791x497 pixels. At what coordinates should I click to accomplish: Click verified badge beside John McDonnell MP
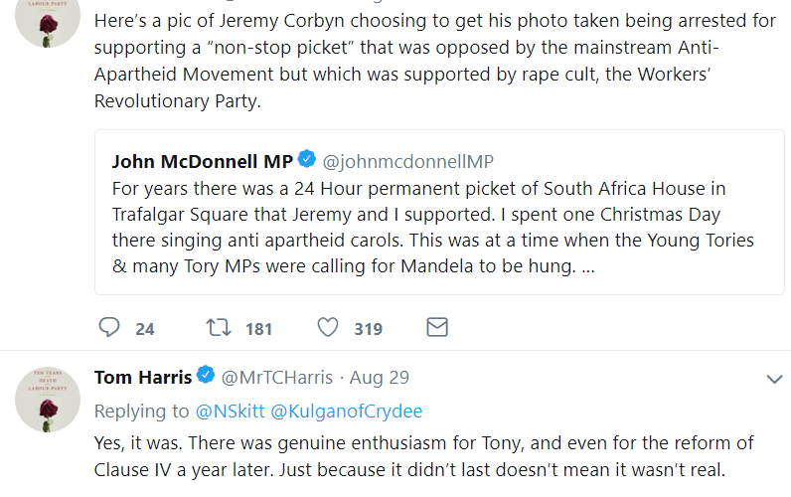pos(307,160)
